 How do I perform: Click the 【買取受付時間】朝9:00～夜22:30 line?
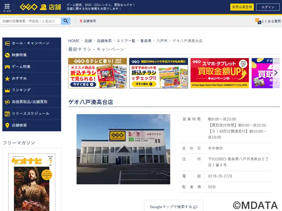237,125
